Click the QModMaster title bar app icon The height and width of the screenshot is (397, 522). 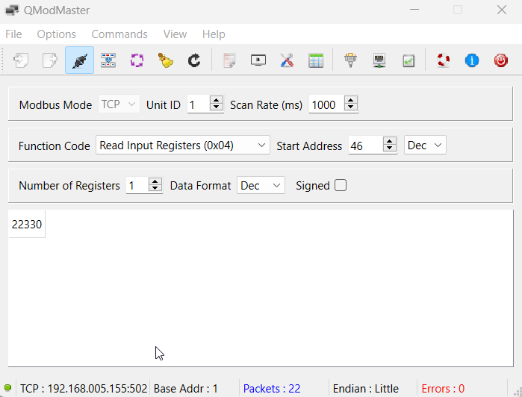pos(12,10)
